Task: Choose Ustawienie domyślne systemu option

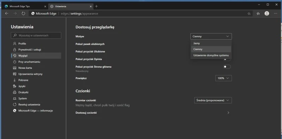Action: [x=211, y=55]
